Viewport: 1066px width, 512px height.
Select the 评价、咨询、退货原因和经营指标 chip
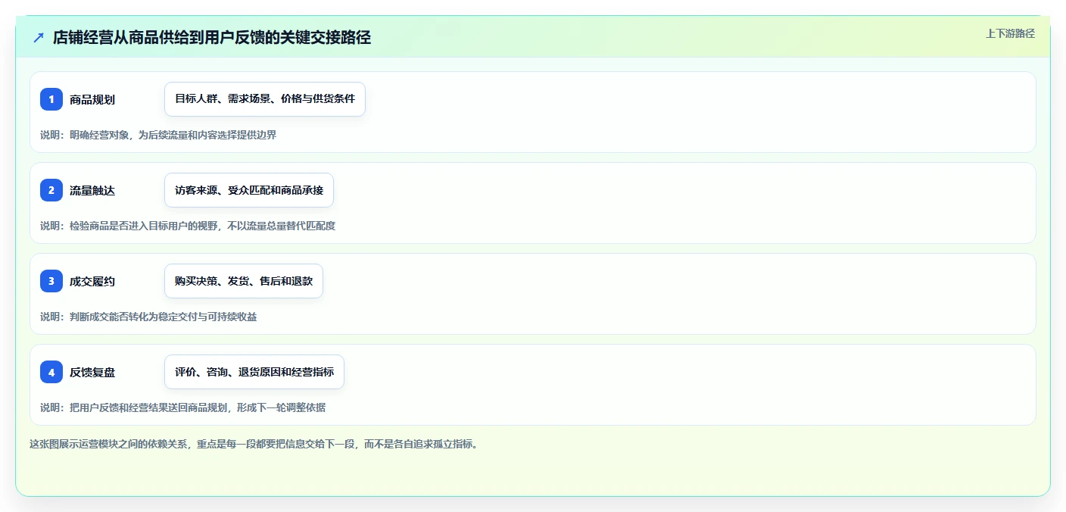[254, 372]
